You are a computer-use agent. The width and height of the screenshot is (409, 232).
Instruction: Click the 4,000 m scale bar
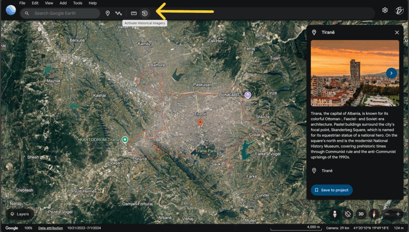click(296, 228)
